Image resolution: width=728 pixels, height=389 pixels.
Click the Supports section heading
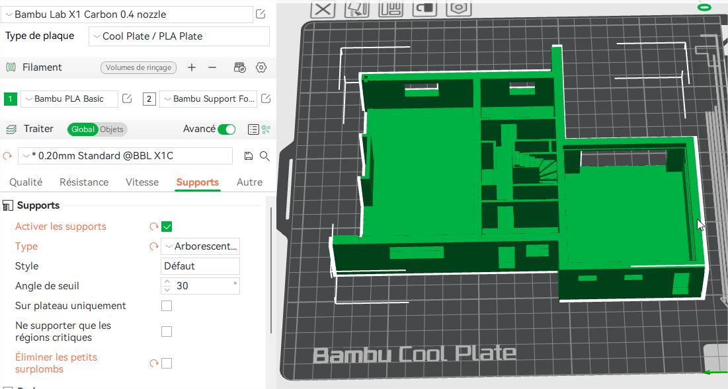pyautogui.click(x=38, y=205)
